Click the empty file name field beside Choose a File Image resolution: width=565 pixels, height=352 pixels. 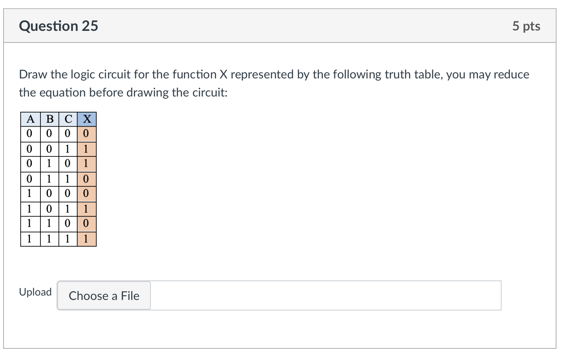[325, 296]
